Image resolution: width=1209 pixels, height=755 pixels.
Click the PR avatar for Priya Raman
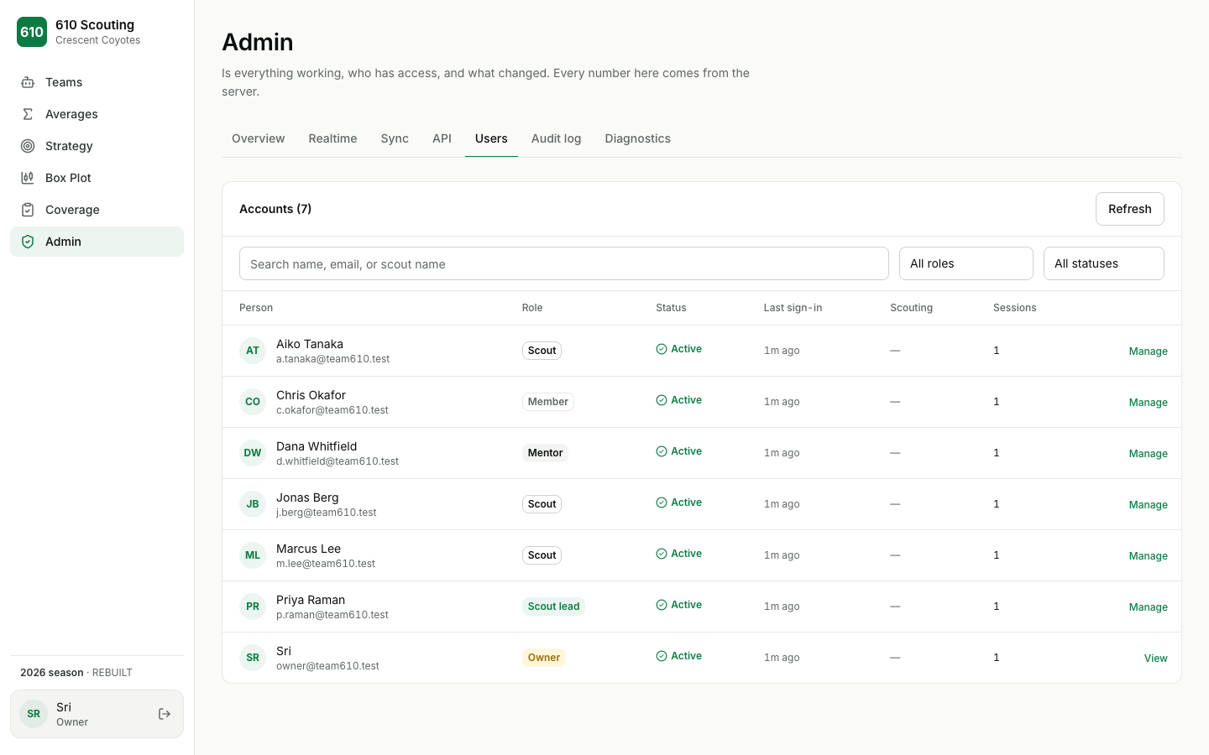[x=253, y=607]
